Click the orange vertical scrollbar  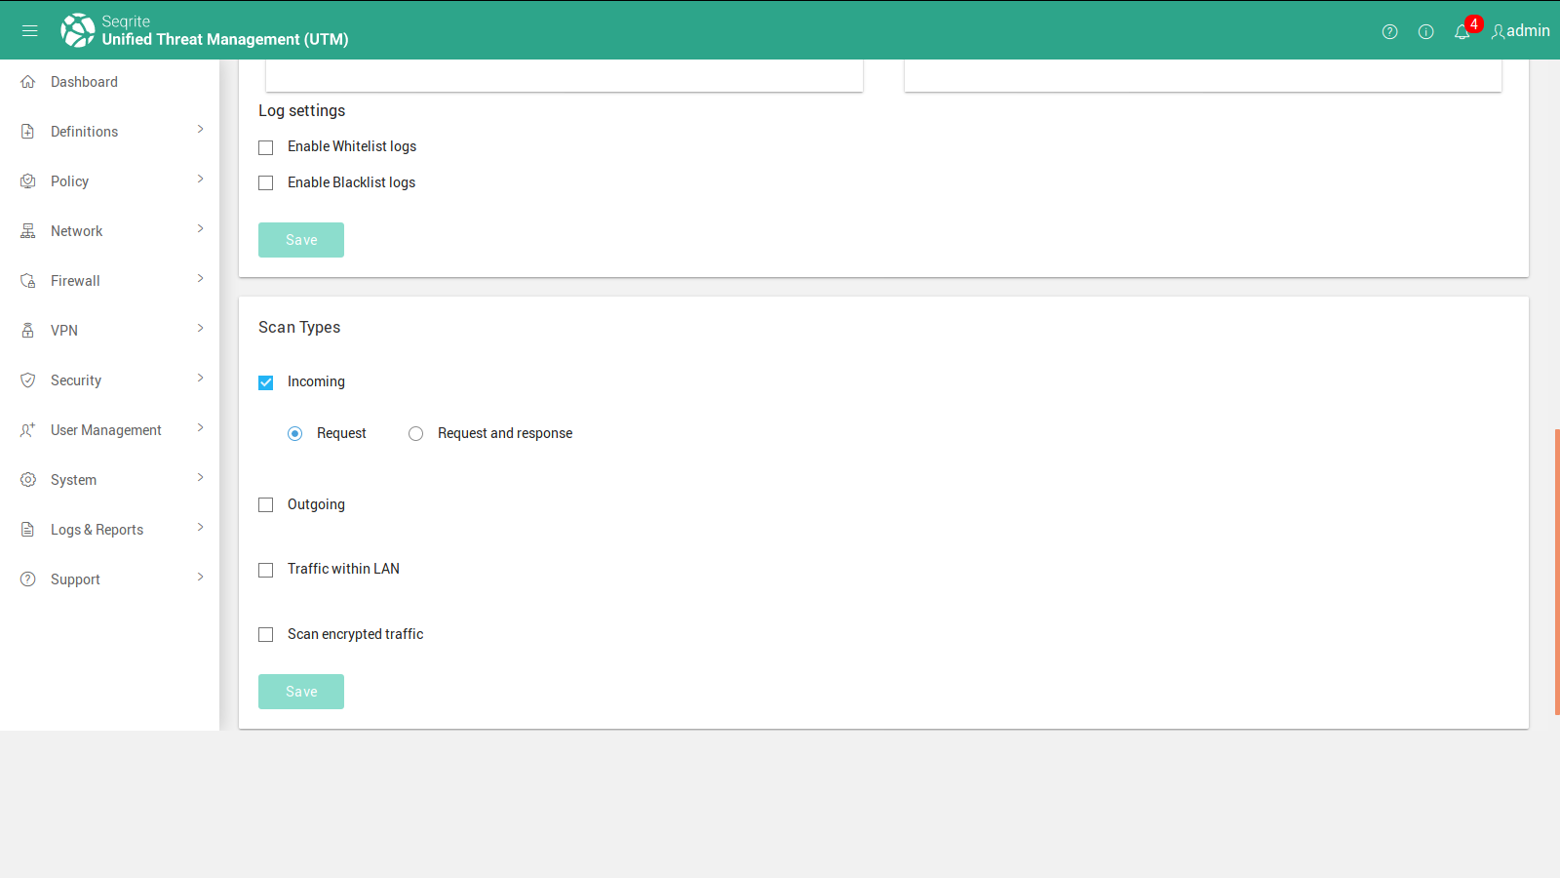click(1556, 571)
